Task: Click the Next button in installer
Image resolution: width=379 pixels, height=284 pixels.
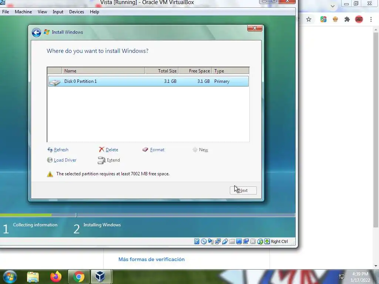Action: click(243, 190)
